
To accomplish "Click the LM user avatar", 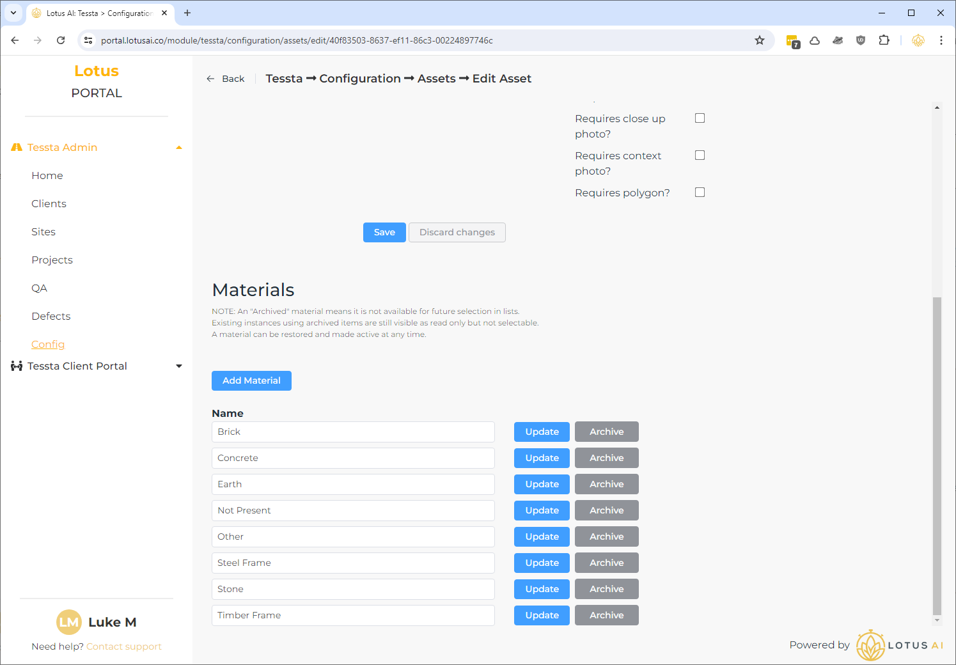I will point(69,622).
